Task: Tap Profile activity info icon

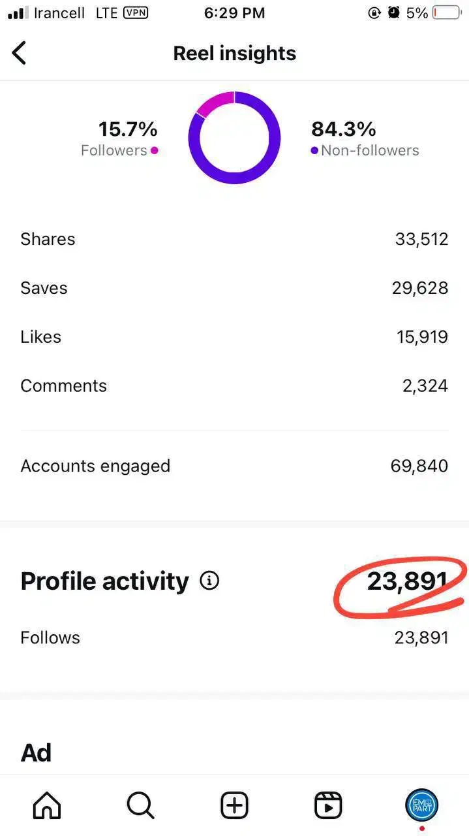Action: tap(209, 581)
